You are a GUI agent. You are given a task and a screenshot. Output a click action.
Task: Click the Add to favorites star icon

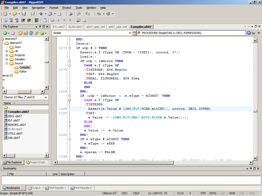click(x=42, y=33)
